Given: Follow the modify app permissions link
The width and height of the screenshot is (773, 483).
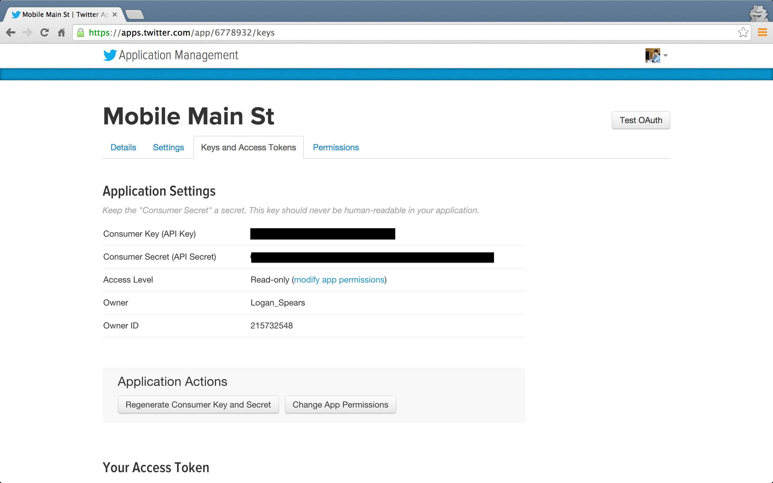Looking at the screenshot, I should click(x=339, y=280).
